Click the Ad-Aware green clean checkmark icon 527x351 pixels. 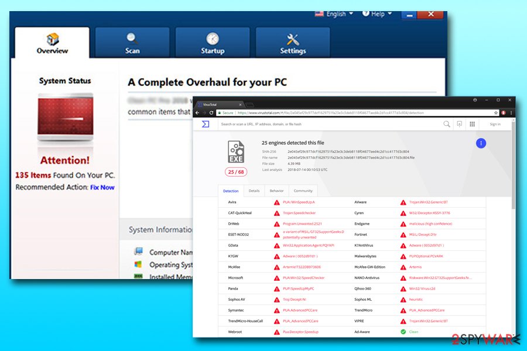click(x=403, y=332)
